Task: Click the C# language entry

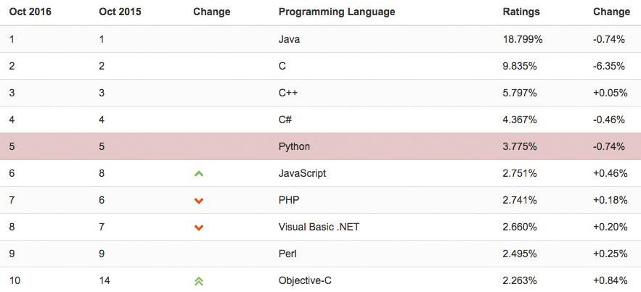Action: pos(285,120)
